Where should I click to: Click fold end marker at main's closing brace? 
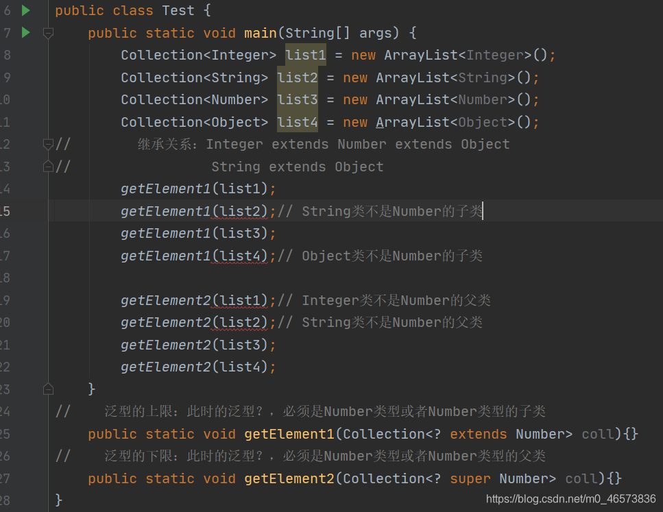48,389
